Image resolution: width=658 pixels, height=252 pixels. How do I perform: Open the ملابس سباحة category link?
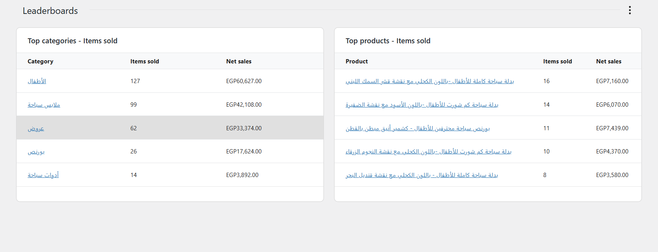click(x=44, y=105)
